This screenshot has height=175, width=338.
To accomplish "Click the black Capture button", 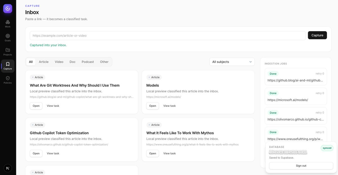I will pos(317,35).
